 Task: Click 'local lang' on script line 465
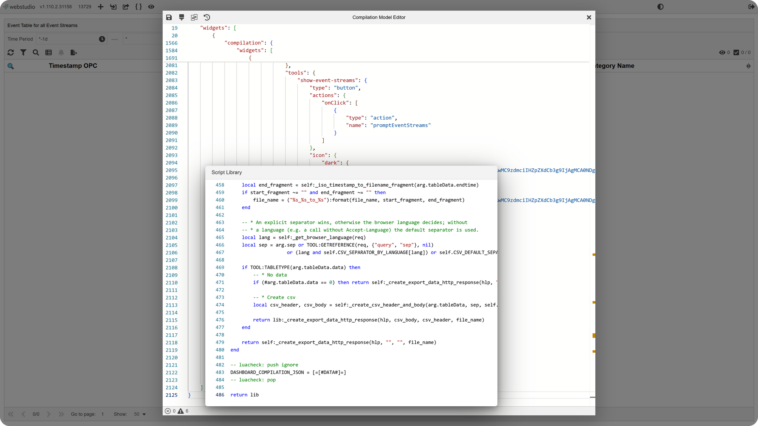click(x=256, y=237)
